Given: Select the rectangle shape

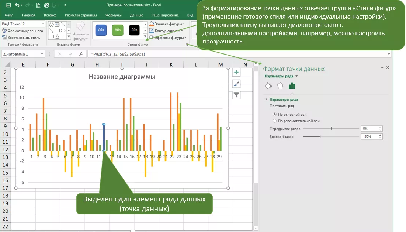Looking at the screenshot, I should [x=57, y=31].
